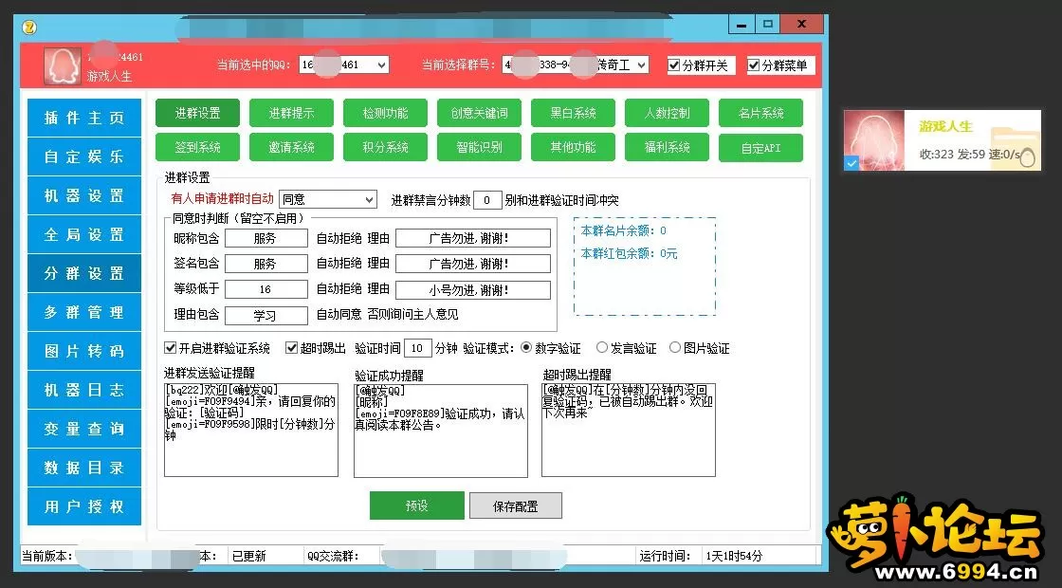This screenshot has height=588, width=1062.
Task: Open 机器日志 in the left sidebar
Action: coord(84,390)
